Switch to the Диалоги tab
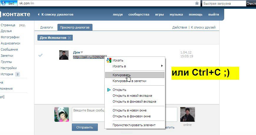The image size is (256, 135). (x=47, y=27)
